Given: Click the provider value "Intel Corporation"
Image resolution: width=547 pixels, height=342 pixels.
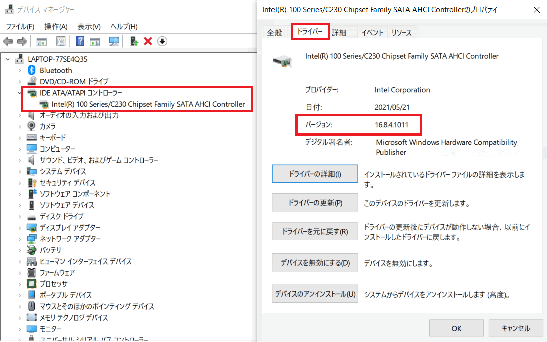Looking at the screenshot, I should (x=402, y=90).
